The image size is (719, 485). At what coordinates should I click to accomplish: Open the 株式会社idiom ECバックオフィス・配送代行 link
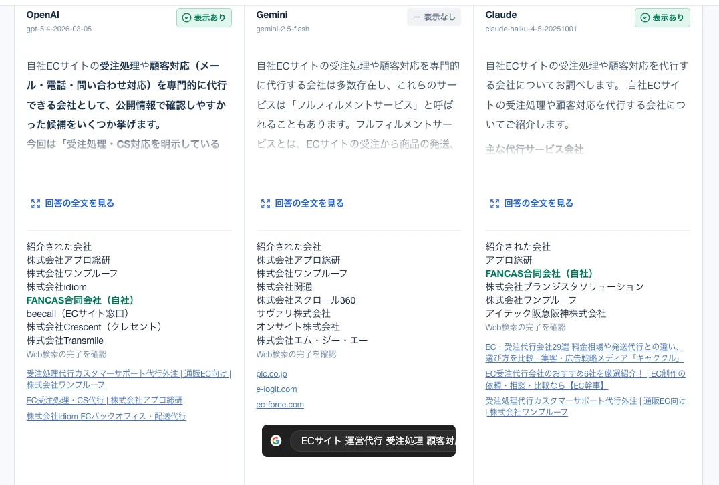106,417
